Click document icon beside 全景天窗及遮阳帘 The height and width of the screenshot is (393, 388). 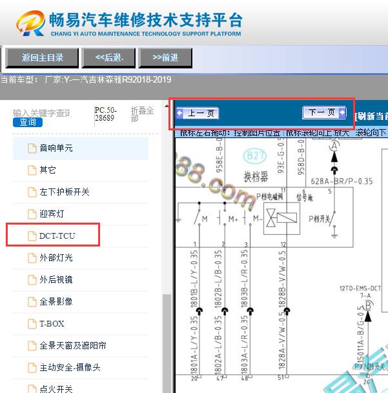pos(32,345)
